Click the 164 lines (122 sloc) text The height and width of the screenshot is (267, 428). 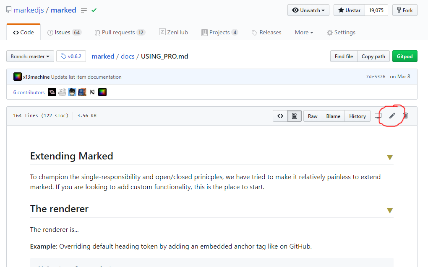click(41, 116)
